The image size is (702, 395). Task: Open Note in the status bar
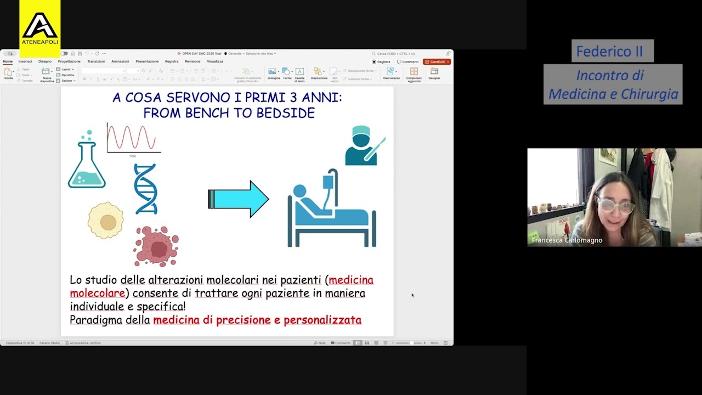tap(320, 343)
